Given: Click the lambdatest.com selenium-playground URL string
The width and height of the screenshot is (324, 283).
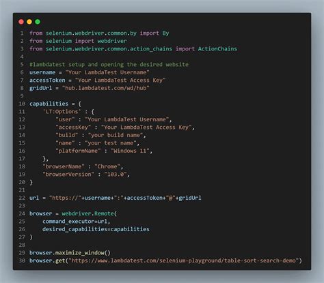Looking at the screenshot, I should point(183,260).
